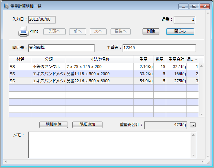Click the printer Print icon
Screen dimensions: 214x168
[x=24, y=32]
